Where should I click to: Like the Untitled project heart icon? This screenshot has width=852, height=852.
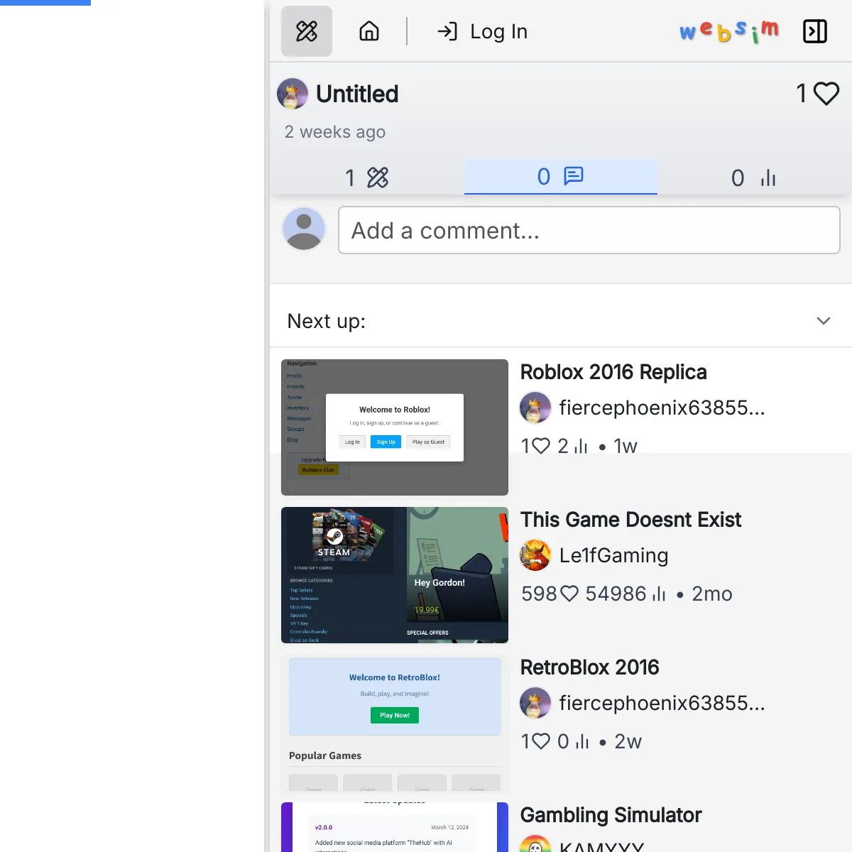click(826, 94)
